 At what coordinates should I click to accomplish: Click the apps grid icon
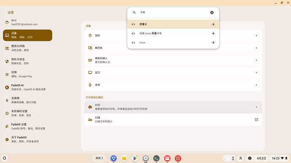(7, 75)
